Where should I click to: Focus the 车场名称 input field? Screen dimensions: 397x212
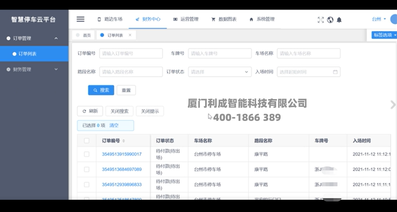[309, 53]
